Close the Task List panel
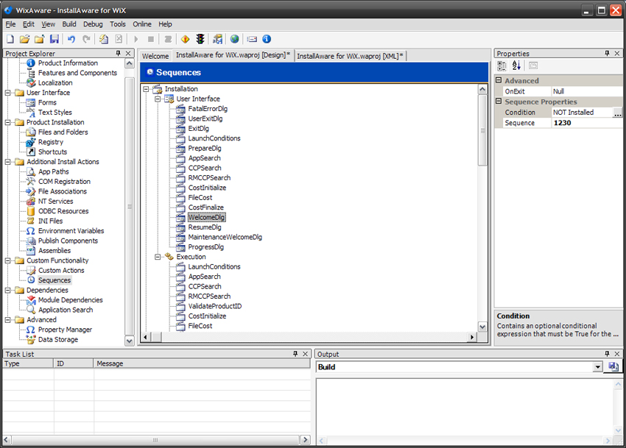The image size is (626, 448). point(306,354)
